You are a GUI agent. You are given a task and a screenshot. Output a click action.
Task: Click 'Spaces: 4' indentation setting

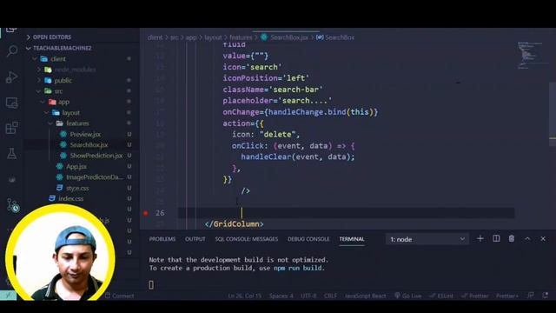coord(281,296)
